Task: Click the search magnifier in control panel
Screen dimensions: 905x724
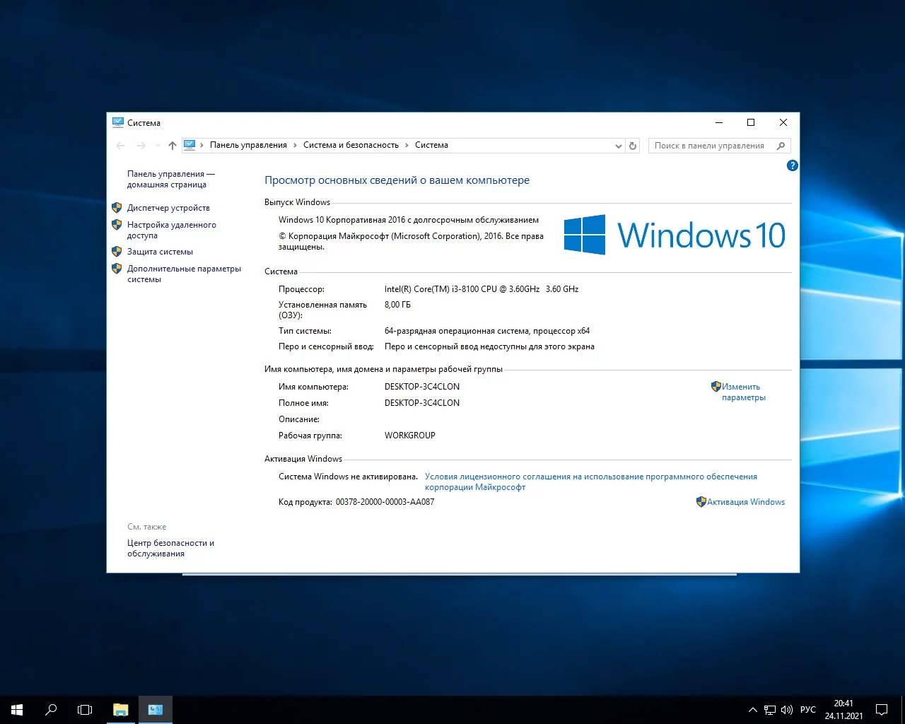Action: click(x=781, y=146)
